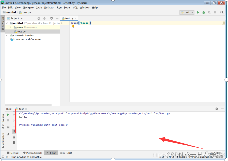Open the Z: Structure side tab
The height and width of the screenshot is (161, 228).
(3, 140)
